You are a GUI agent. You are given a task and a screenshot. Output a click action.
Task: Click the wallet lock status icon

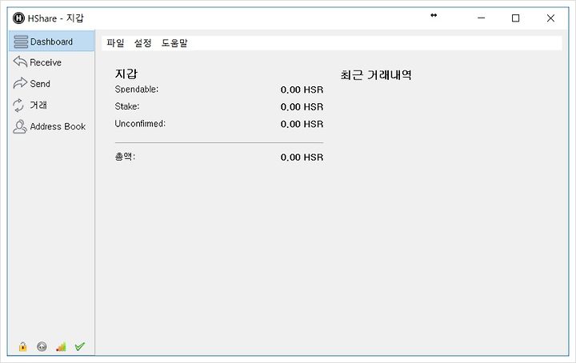click(22, 346)
